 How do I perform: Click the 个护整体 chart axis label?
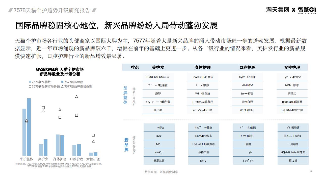pos(26,159)
